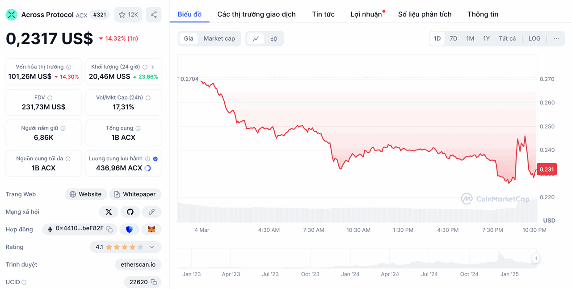
Task: Expand Khối lượng (24 giờ) chevron arrow
Action: click(x=152, y=67)
